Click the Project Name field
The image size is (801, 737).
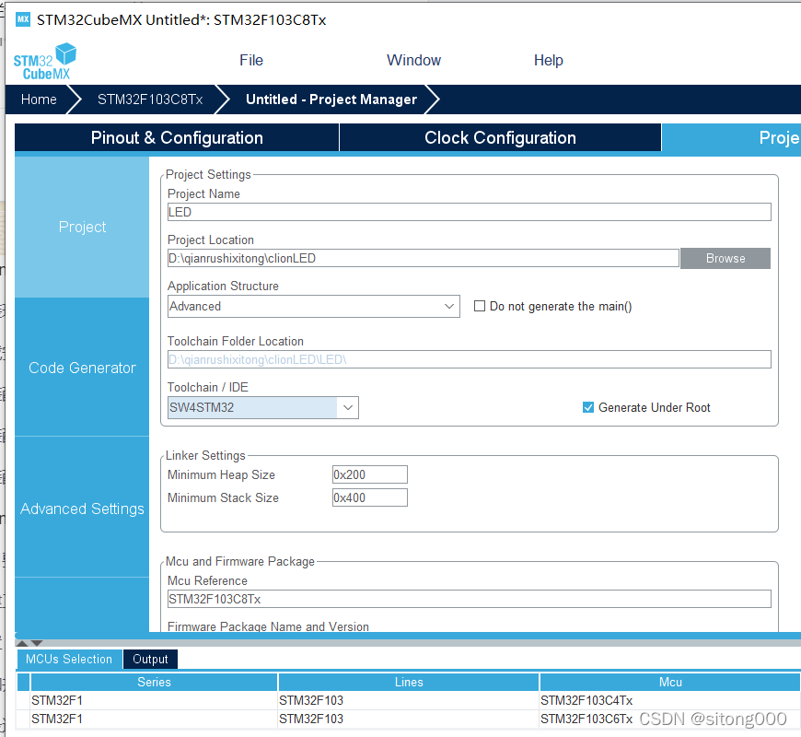pos(469,212)
